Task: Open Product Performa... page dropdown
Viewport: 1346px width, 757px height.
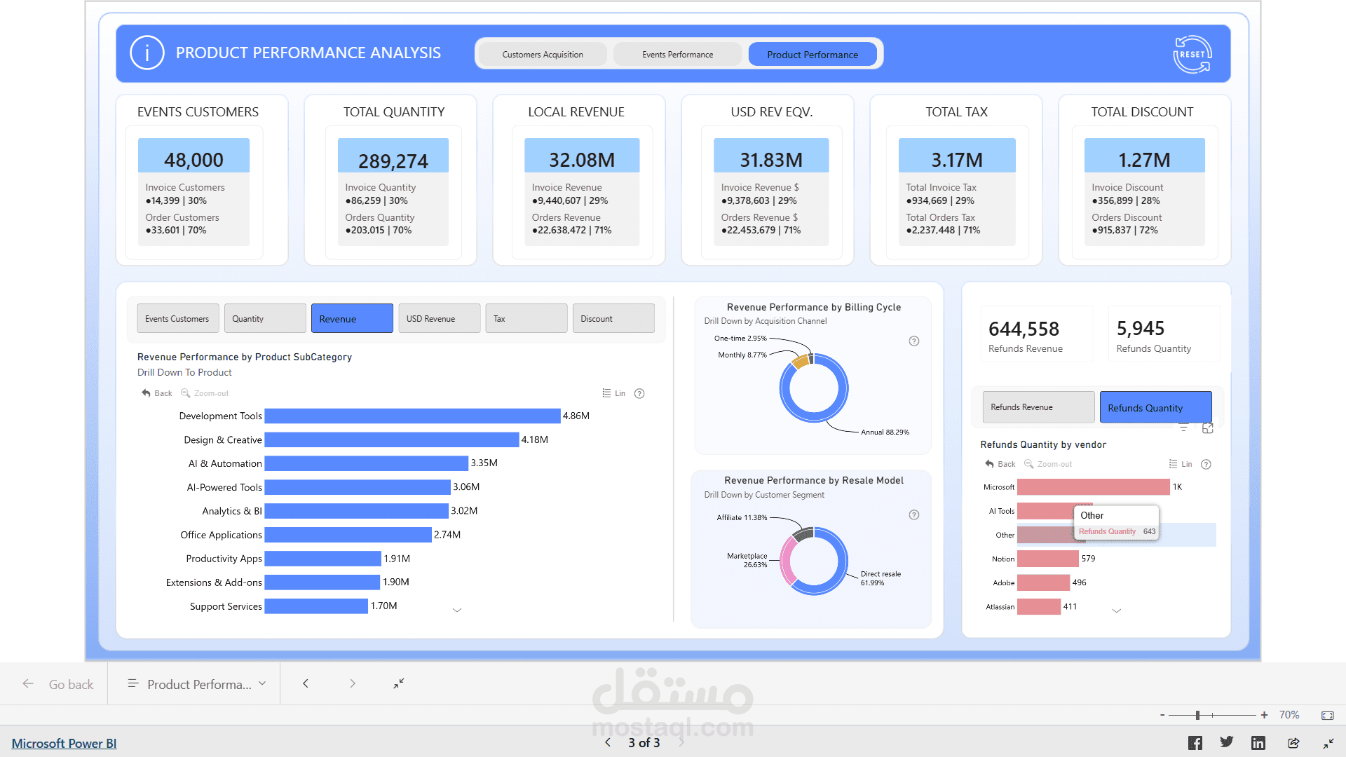Action: tap(197, 684)
